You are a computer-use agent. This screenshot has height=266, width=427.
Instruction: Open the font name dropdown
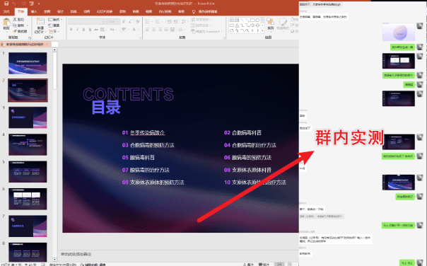105,21
